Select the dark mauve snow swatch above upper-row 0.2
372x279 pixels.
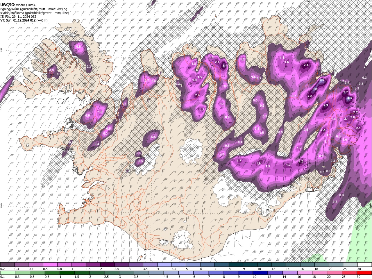pos(7,264)
